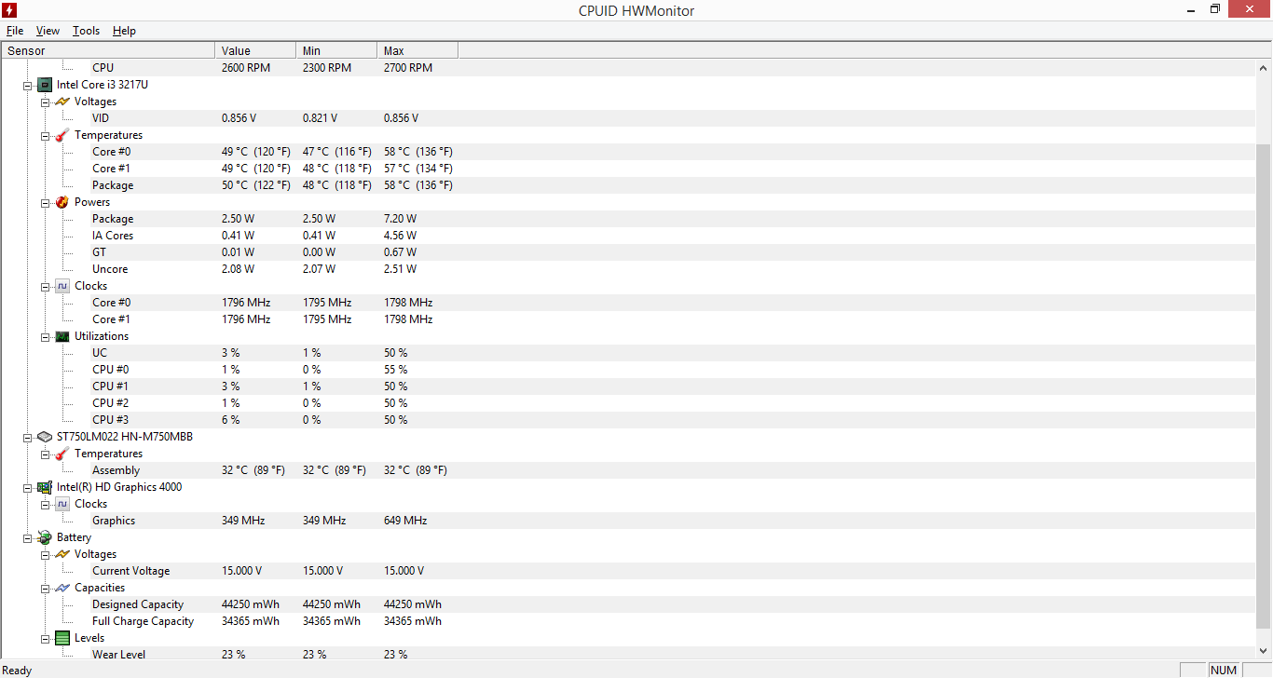Open the Help menu
This screenshot has width=1273, height=678.
click(124, 31)
